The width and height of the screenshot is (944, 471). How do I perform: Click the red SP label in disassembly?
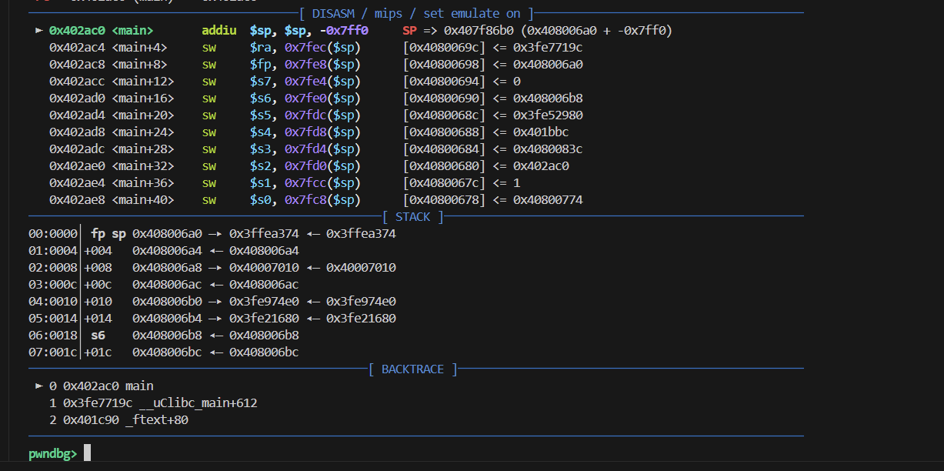pos(410,31)
